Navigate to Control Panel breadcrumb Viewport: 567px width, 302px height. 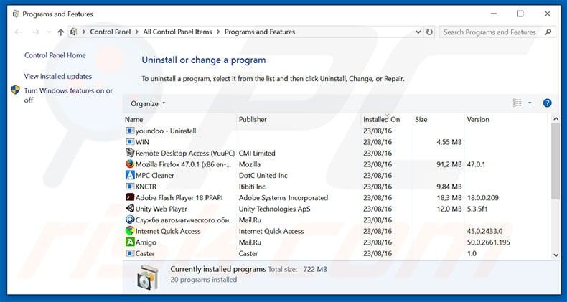point(111,32)
